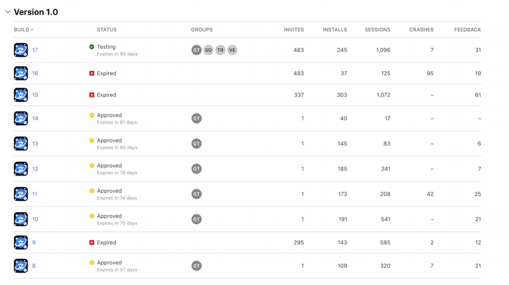Click the GT group badge on build 10
The width and height of the screenshot is (509, 285).
click(x=197, y=219)
